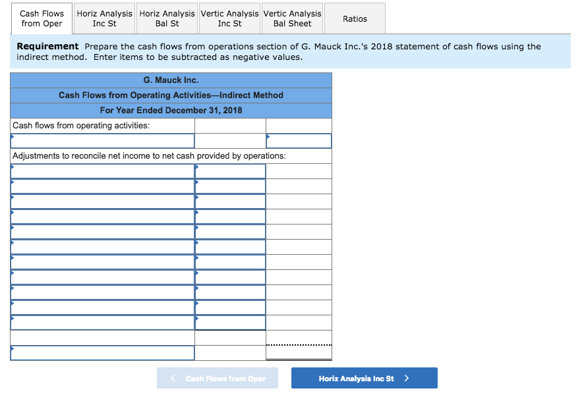Select the Vertic Analysis Bal Sheet tab
This screenshot has height=399, width=586.
[292, 18]
